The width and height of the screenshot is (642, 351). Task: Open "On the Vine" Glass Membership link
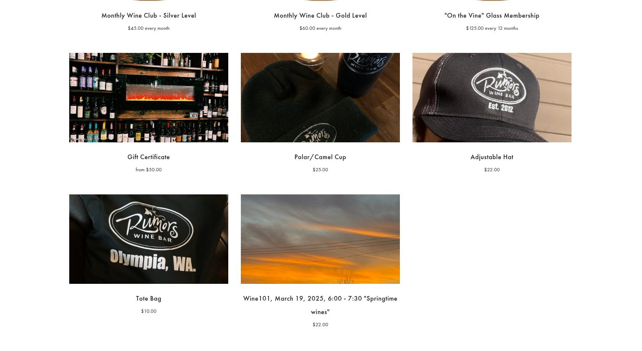pyautogui.click(x=492, y=16)
